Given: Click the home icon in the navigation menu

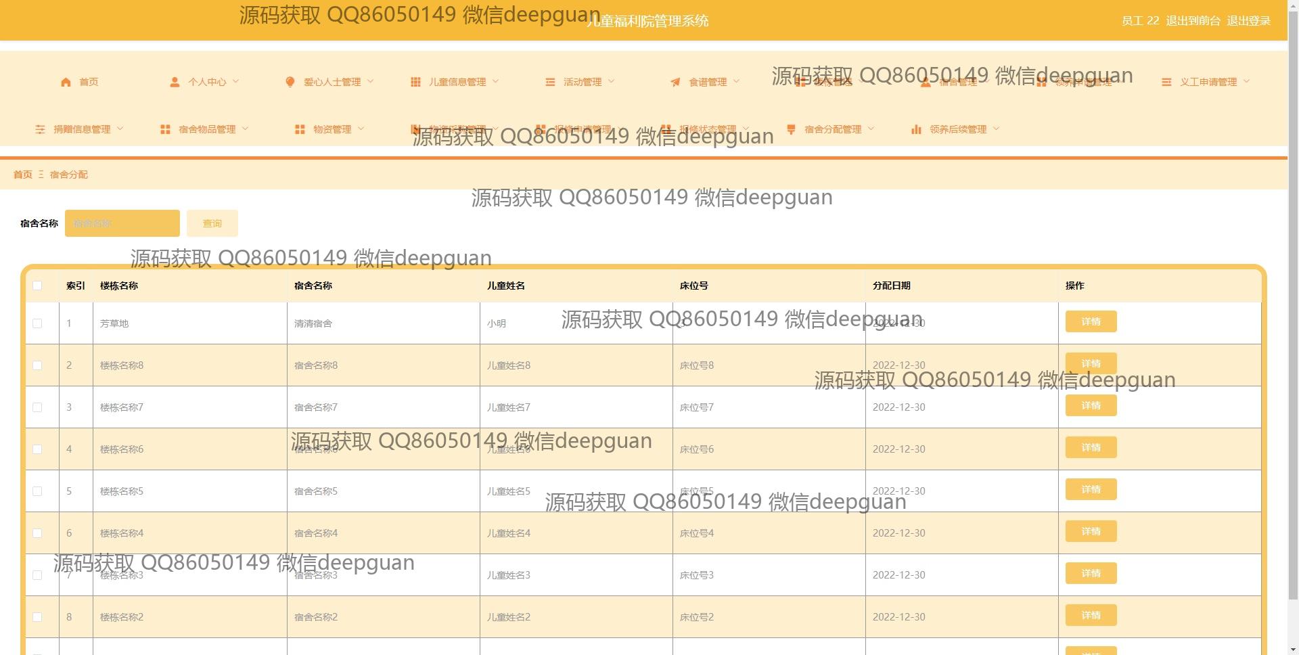Looking at the screenshot, I should click(66, 82).
